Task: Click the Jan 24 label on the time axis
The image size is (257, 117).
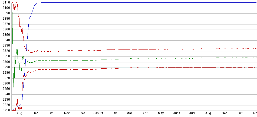Action: click(x=98, y=114)
